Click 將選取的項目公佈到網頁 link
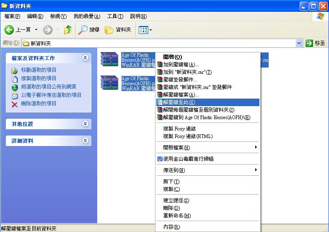The height and width of the screenshot is (232, 329). pyautogui.click(x=49, y=87)
